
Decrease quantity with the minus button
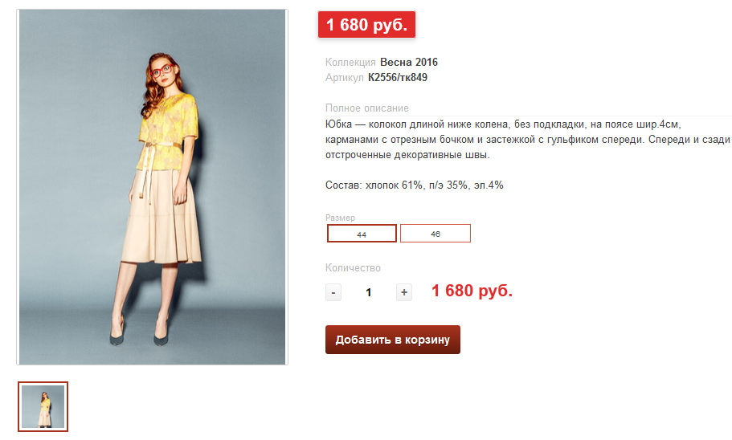coord(333,292)
